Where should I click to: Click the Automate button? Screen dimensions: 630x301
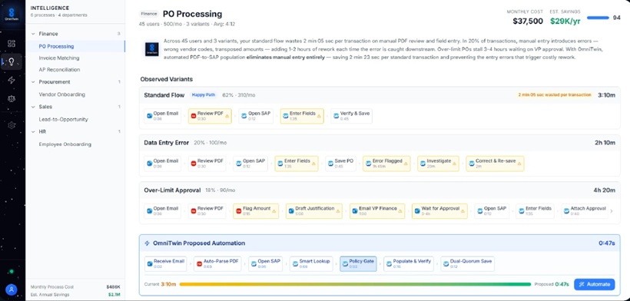pos(594,284)
